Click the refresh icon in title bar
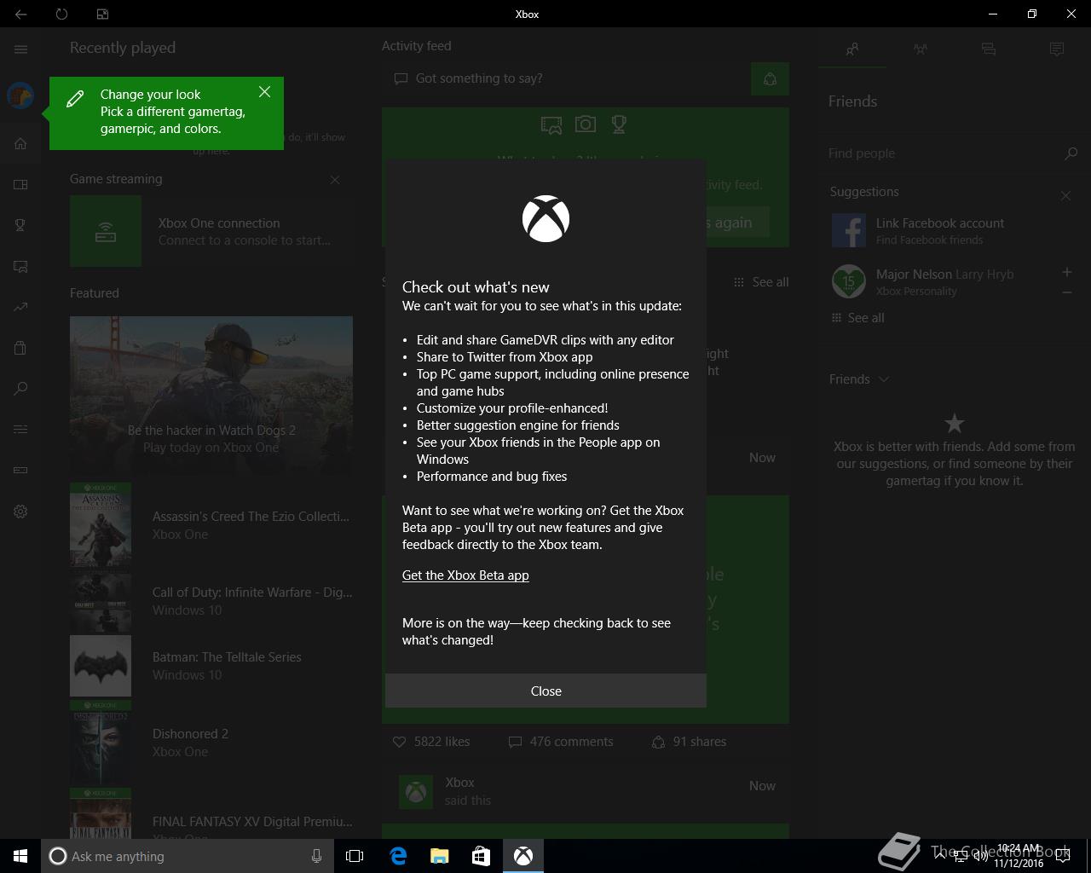Screen dimensions: 1091x873 pyautogui.click(x=61, y=14)
